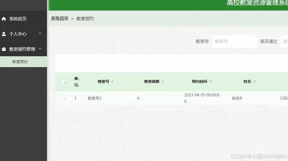Click the 教室预约 breadcrumb link

(84, 18)
